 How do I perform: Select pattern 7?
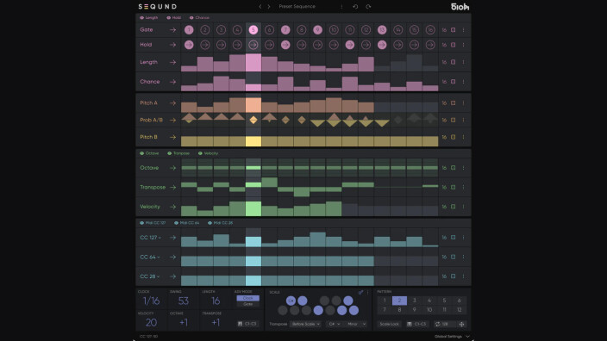(385, 310)
